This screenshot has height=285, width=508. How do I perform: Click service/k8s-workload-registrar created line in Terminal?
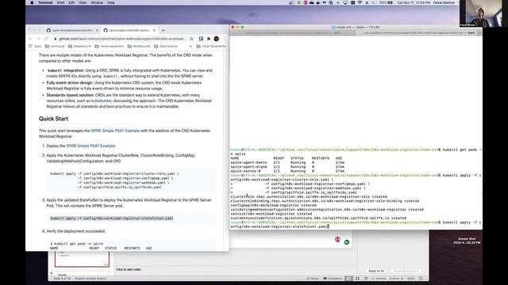click(x=271, y=214)
